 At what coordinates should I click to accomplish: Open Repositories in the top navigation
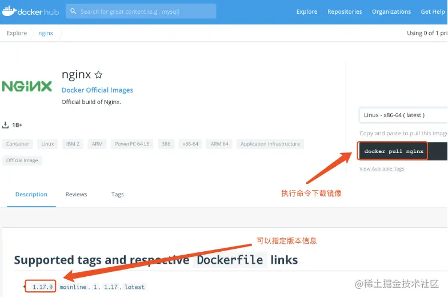coord(345,11)
